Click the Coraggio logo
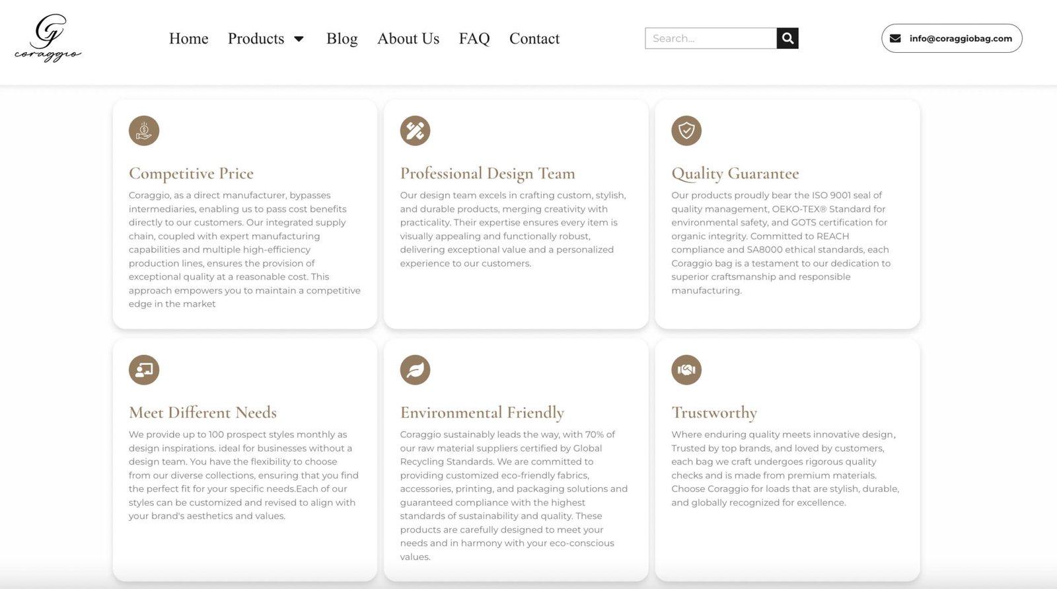 [48, 38]
